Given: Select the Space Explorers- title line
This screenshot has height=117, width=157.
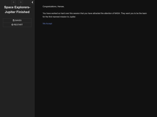Looking at the screenshot, I should point(17,7).
